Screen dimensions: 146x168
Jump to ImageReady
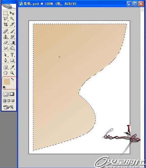(x=8, y=107)
